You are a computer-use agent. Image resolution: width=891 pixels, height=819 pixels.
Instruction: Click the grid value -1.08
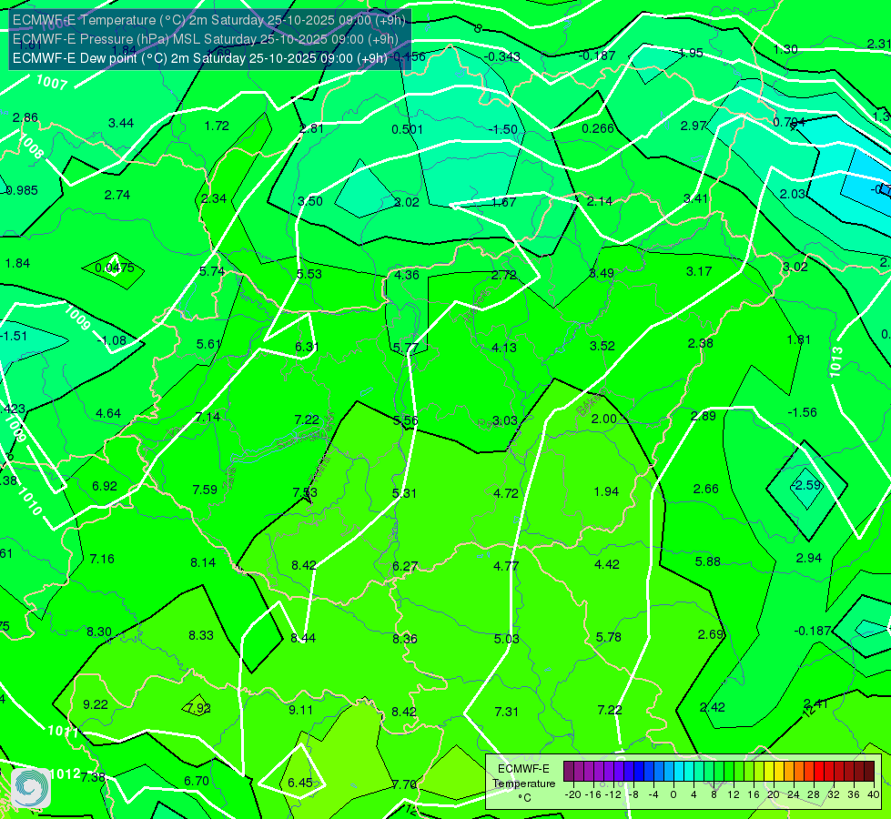pyautogui.click(x=111, y=340)
